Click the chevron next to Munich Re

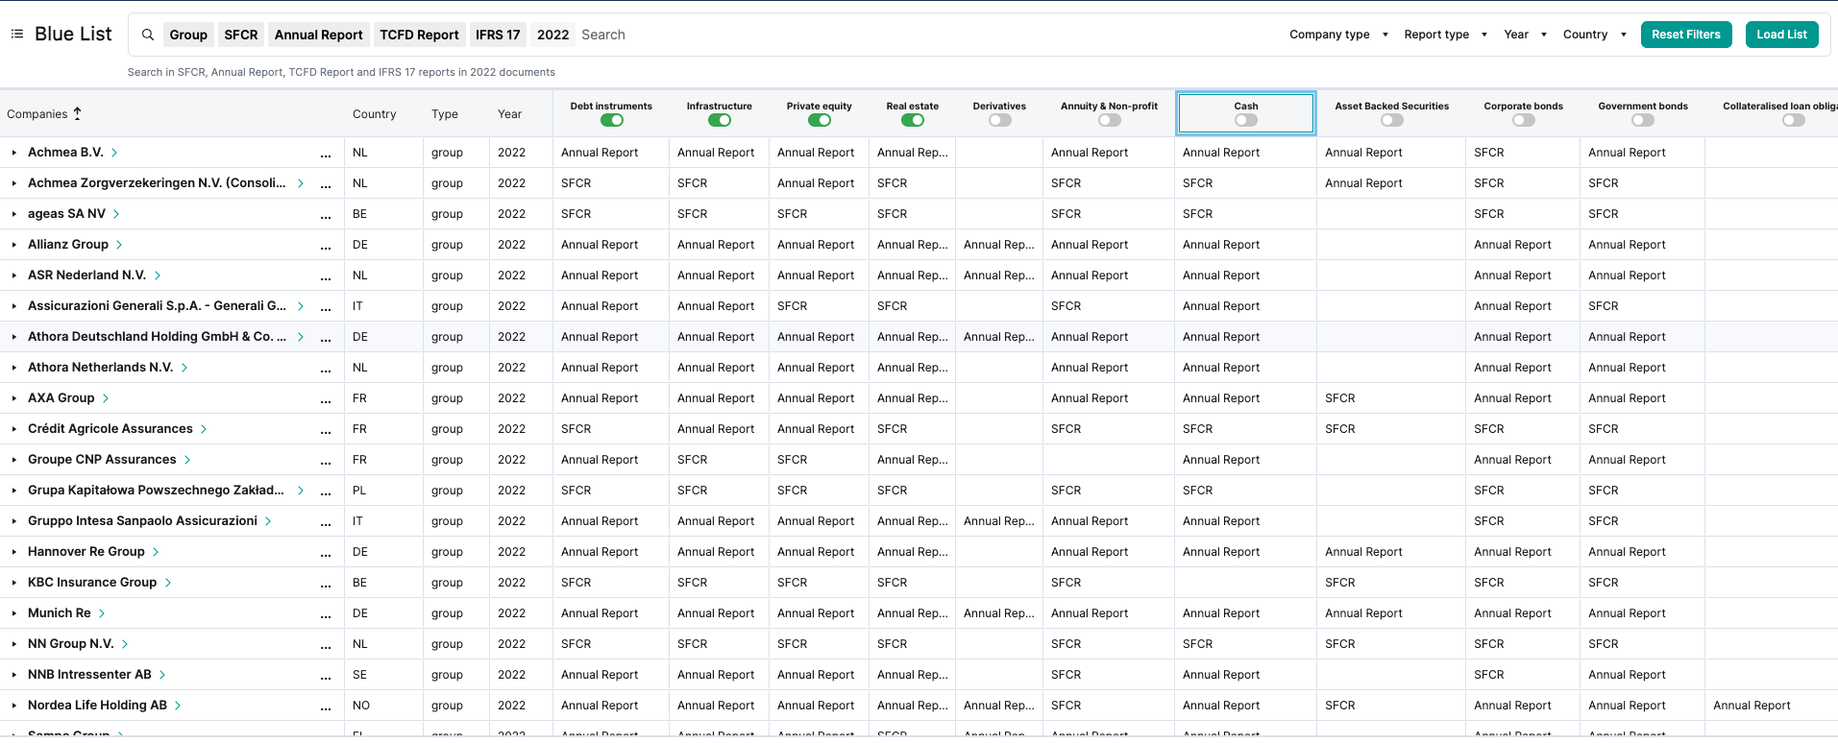point(102,613)
